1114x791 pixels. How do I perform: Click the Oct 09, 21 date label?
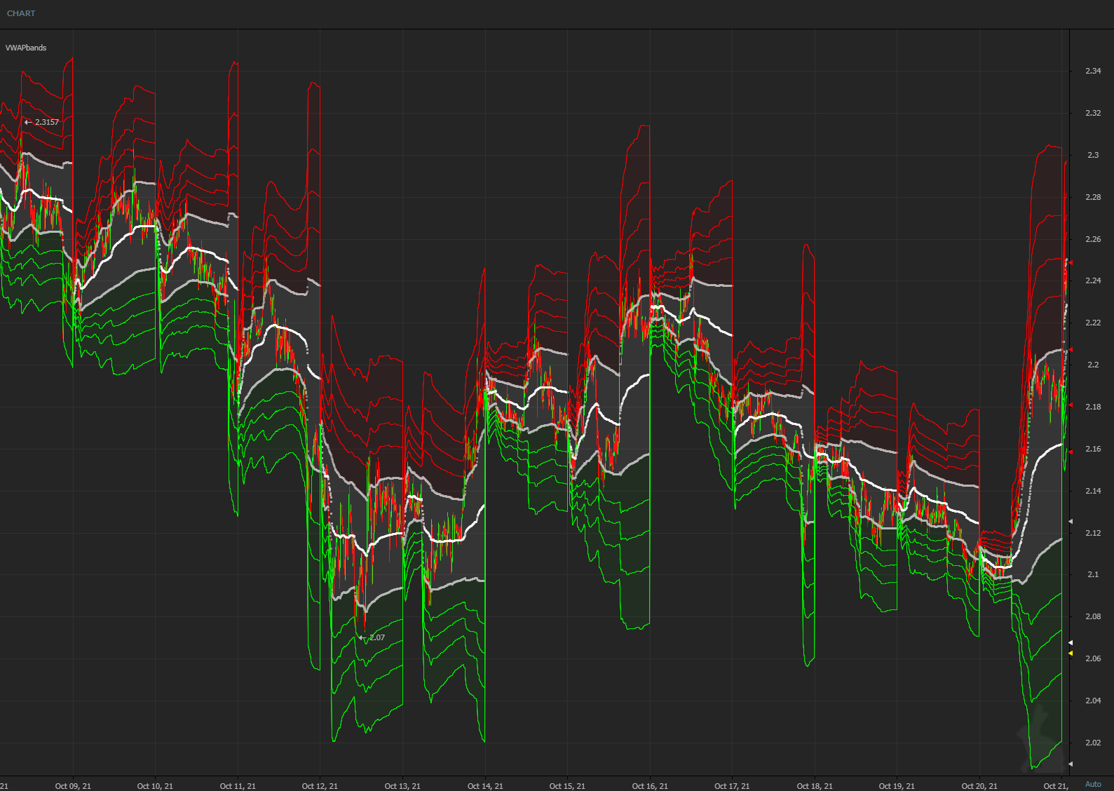(73, 786)
